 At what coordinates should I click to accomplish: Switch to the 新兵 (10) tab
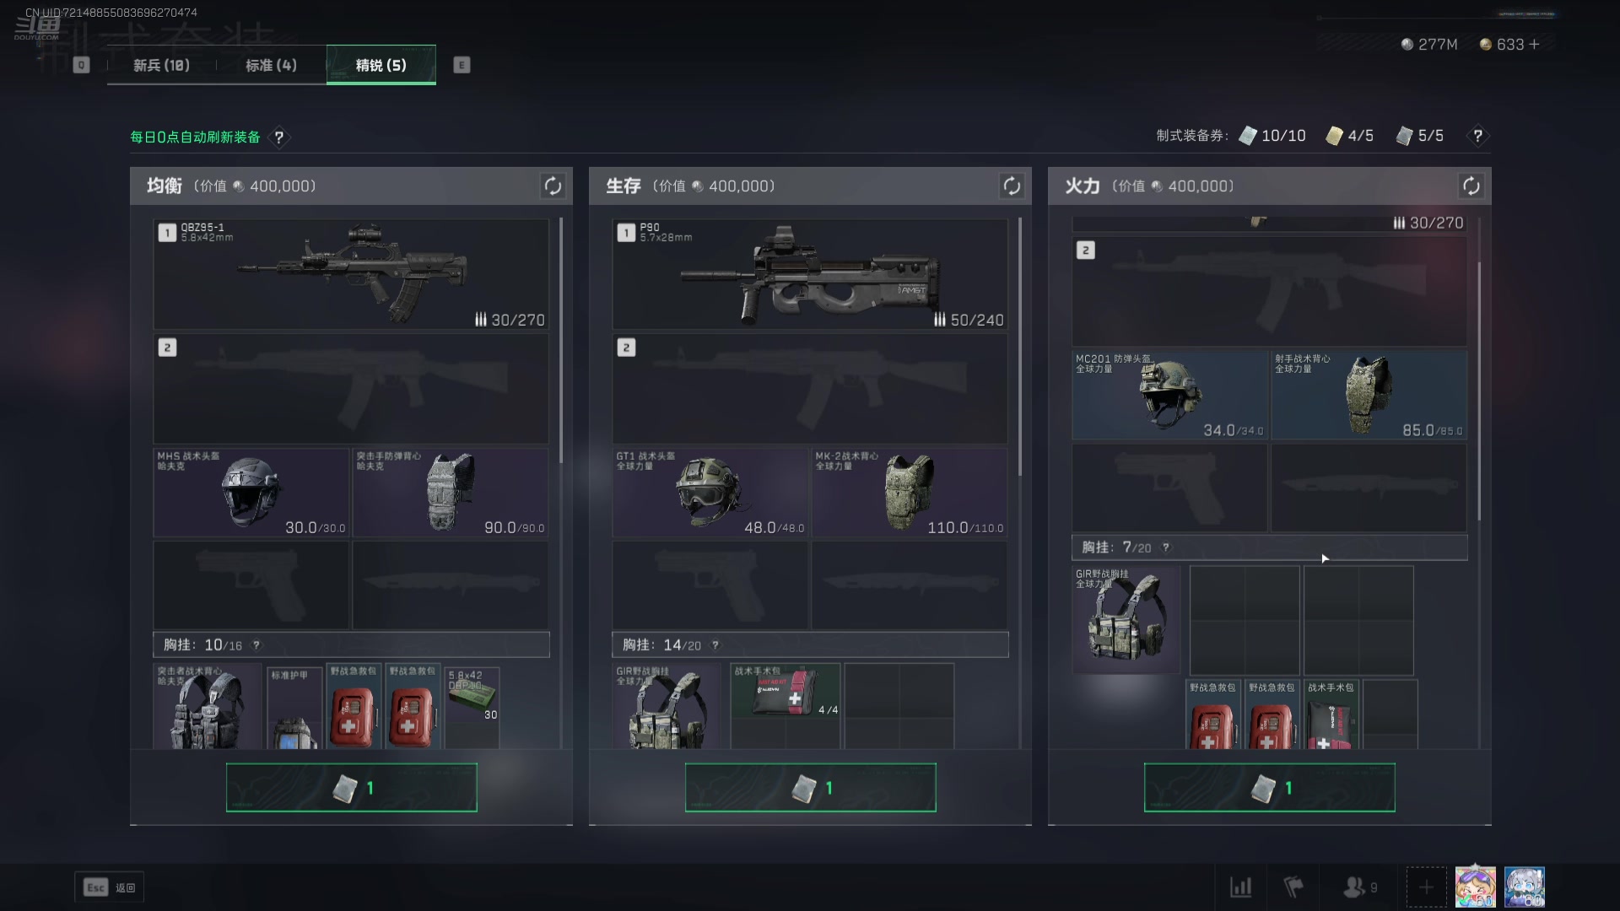point(161,65)
